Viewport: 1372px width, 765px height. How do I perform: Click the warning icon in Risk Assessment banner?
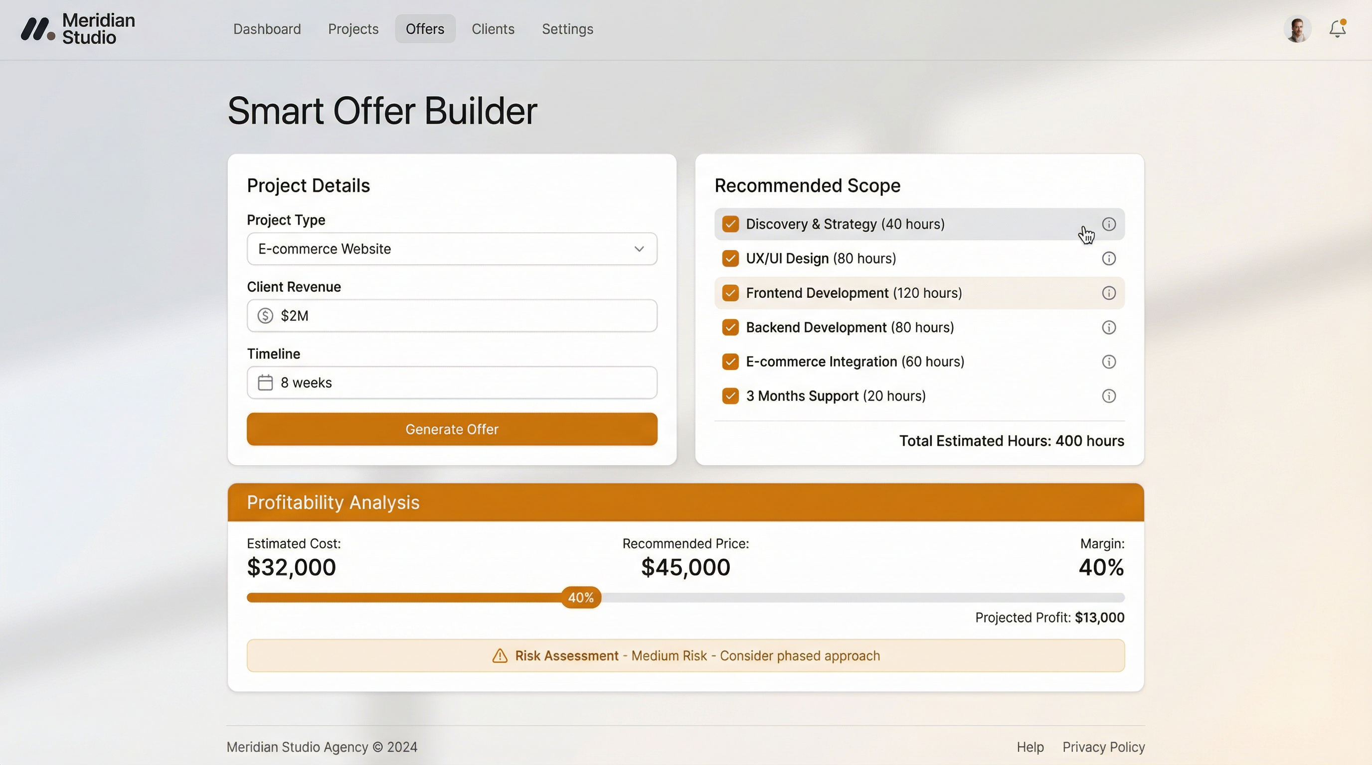click(500, 656)
